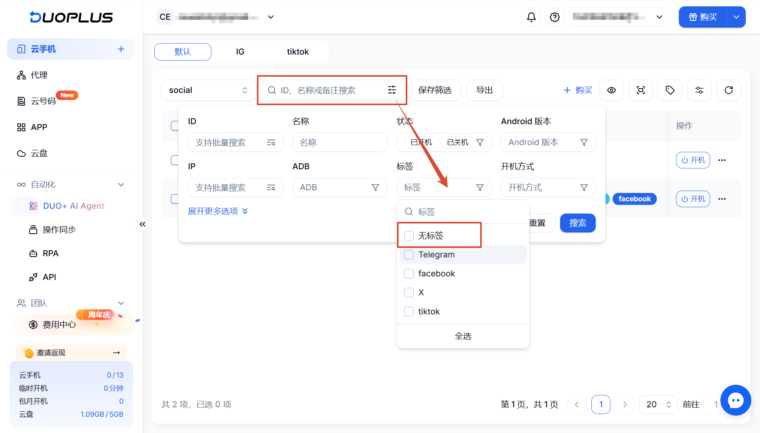Image resolution: width=760 pixels, height=433 pixels.
Task: Click the screenshot frame icon in toolbar
Action: pyautogui.click(x=641, y=90)
